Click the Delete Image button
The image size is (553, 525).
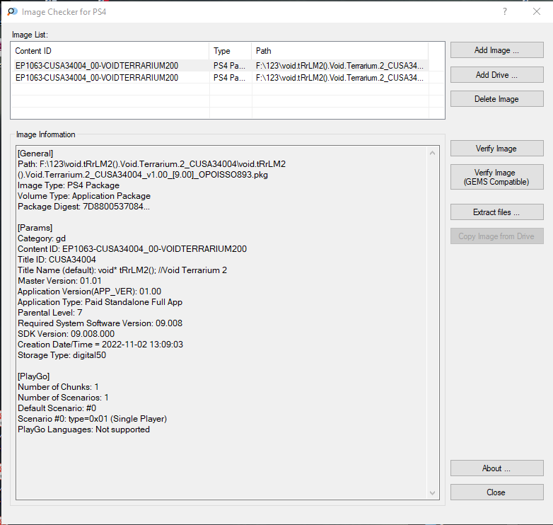coord(496,99)
